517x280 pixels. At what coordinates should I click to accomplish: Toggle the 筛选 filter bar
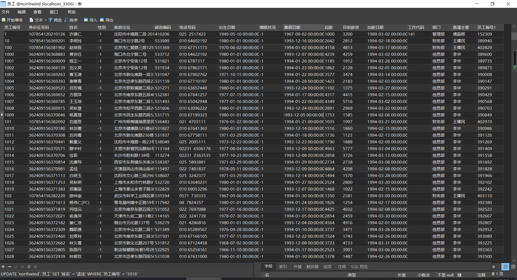[55, 20]
